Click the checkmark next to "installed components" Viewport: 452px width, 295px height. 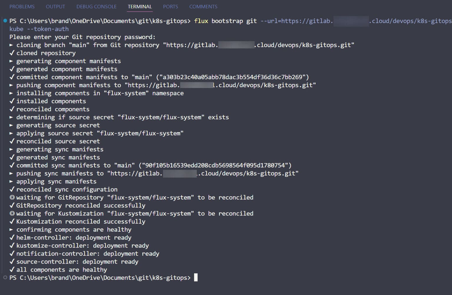[12, 101]
